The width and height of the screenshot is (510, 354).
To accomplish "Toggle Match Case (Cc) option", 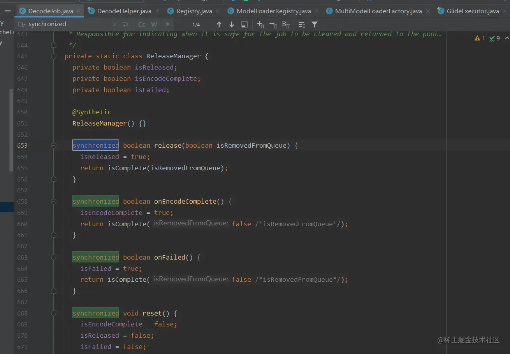I will [x=142, y=24].
